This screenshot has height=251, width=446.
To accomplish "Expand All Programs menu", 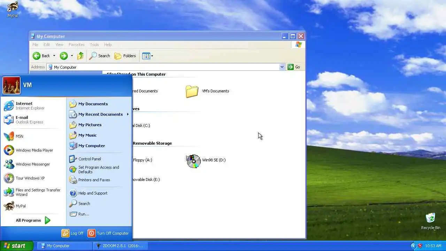I will (33, 220).
